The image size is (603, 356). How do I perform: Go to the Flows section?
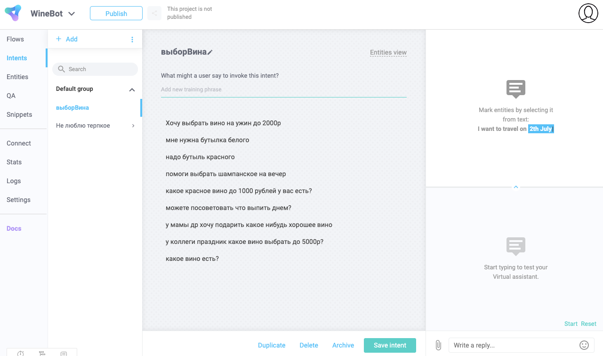click(15, 39)
